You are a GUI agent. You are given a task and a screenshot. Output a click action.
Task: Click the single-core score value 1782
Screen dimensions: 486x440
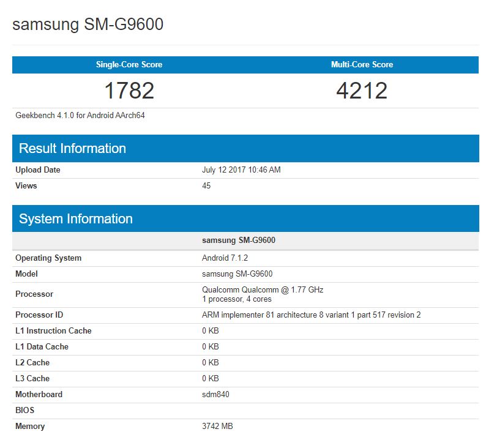click(x=129, y=91)
